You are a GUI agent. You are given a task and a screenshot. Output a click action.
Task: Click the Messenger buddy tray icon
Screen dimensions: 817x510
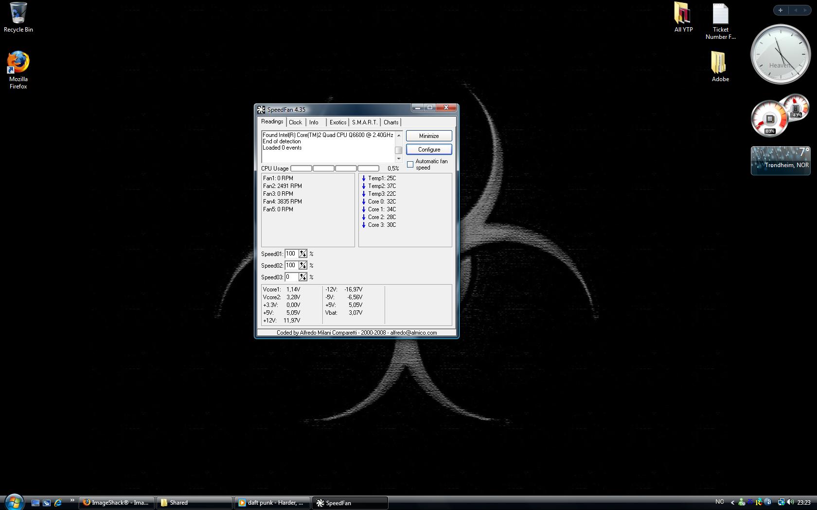pos(742,502)
